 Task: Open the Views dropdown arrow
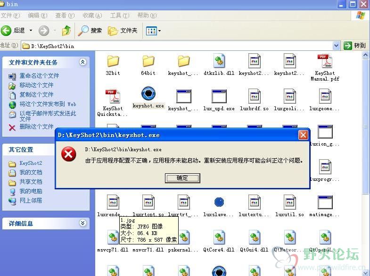[160, 31]
